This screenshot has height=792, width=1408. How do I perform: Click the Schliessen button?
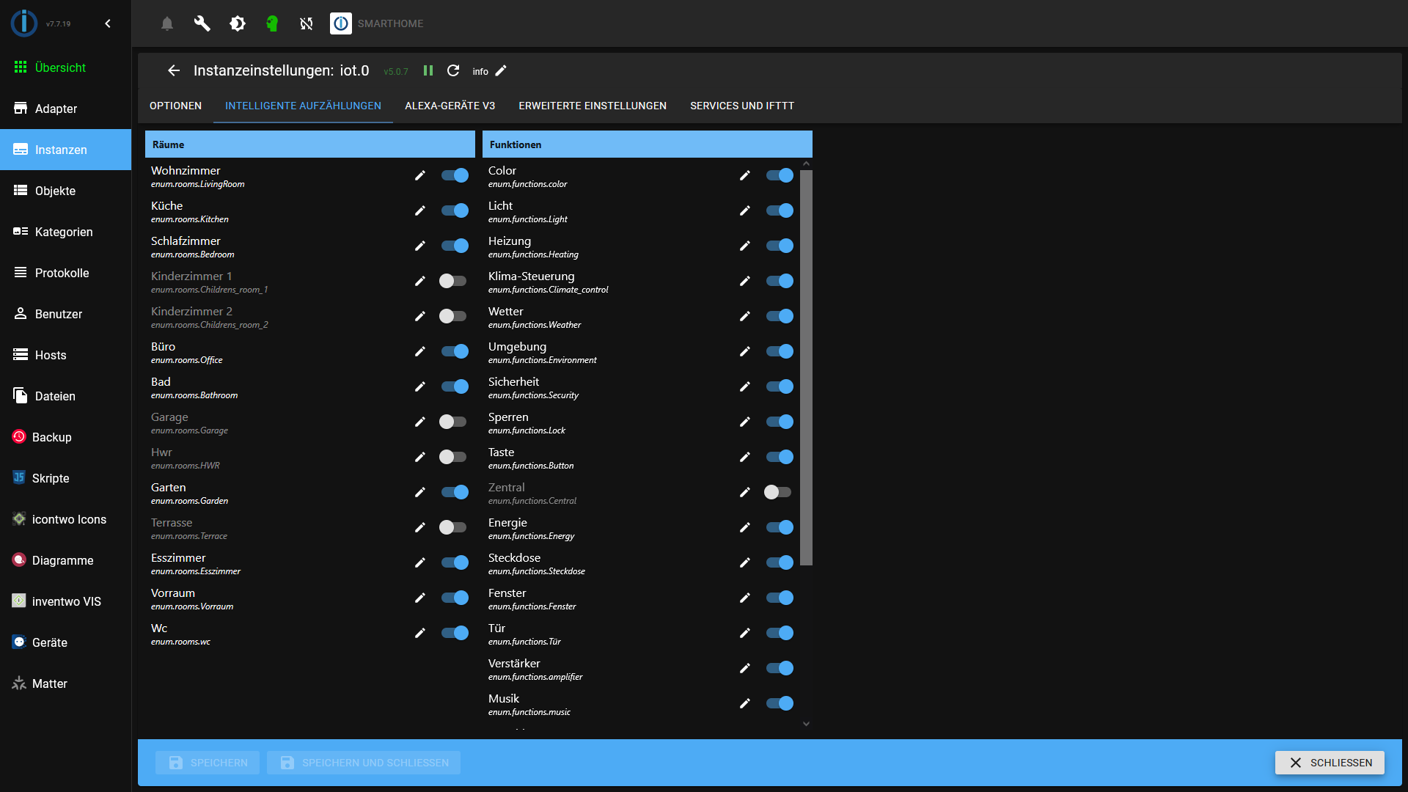tap(1330, 763)
